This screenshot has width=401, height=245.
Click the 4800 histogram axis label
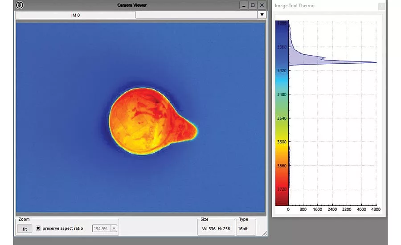click(x=376, y=209)
